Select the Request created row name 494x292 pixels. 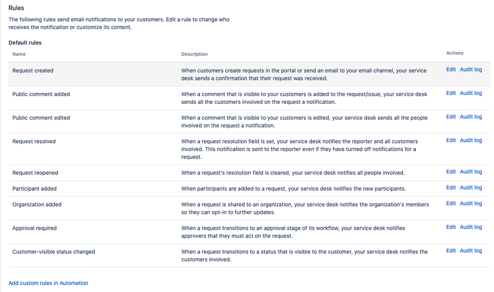pos(33,71)
